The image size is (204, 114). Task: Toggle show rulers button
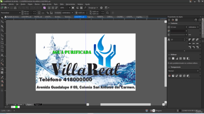pyautogui.click(x=77, y=8)
